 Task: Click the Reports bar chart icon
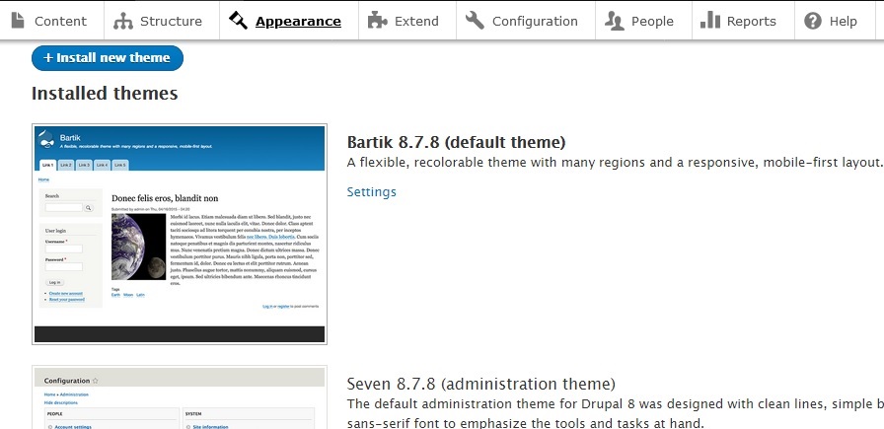[709, 21]
